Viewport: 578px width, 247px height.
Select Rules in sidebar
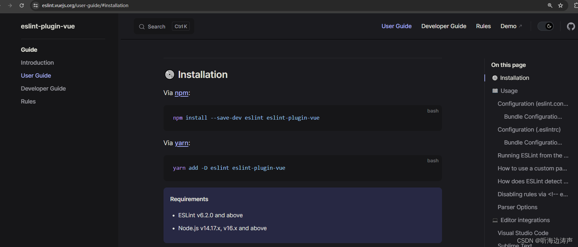tap(28, 102)
